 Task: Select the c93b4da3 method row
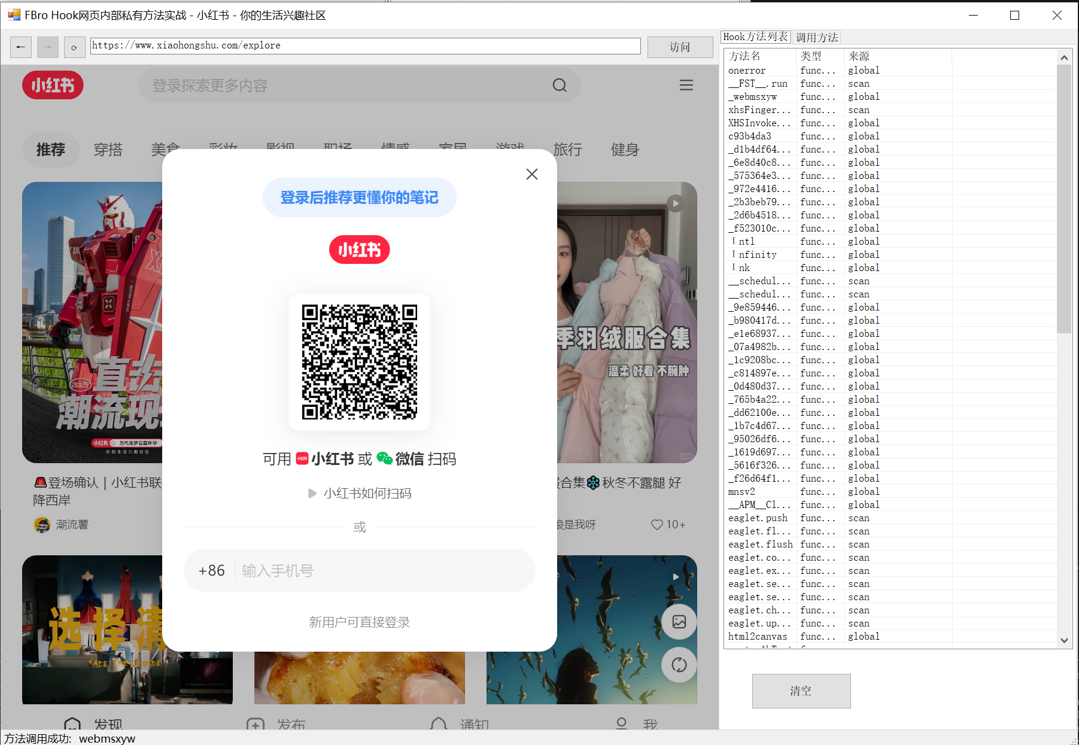click(x=890, y=136)
